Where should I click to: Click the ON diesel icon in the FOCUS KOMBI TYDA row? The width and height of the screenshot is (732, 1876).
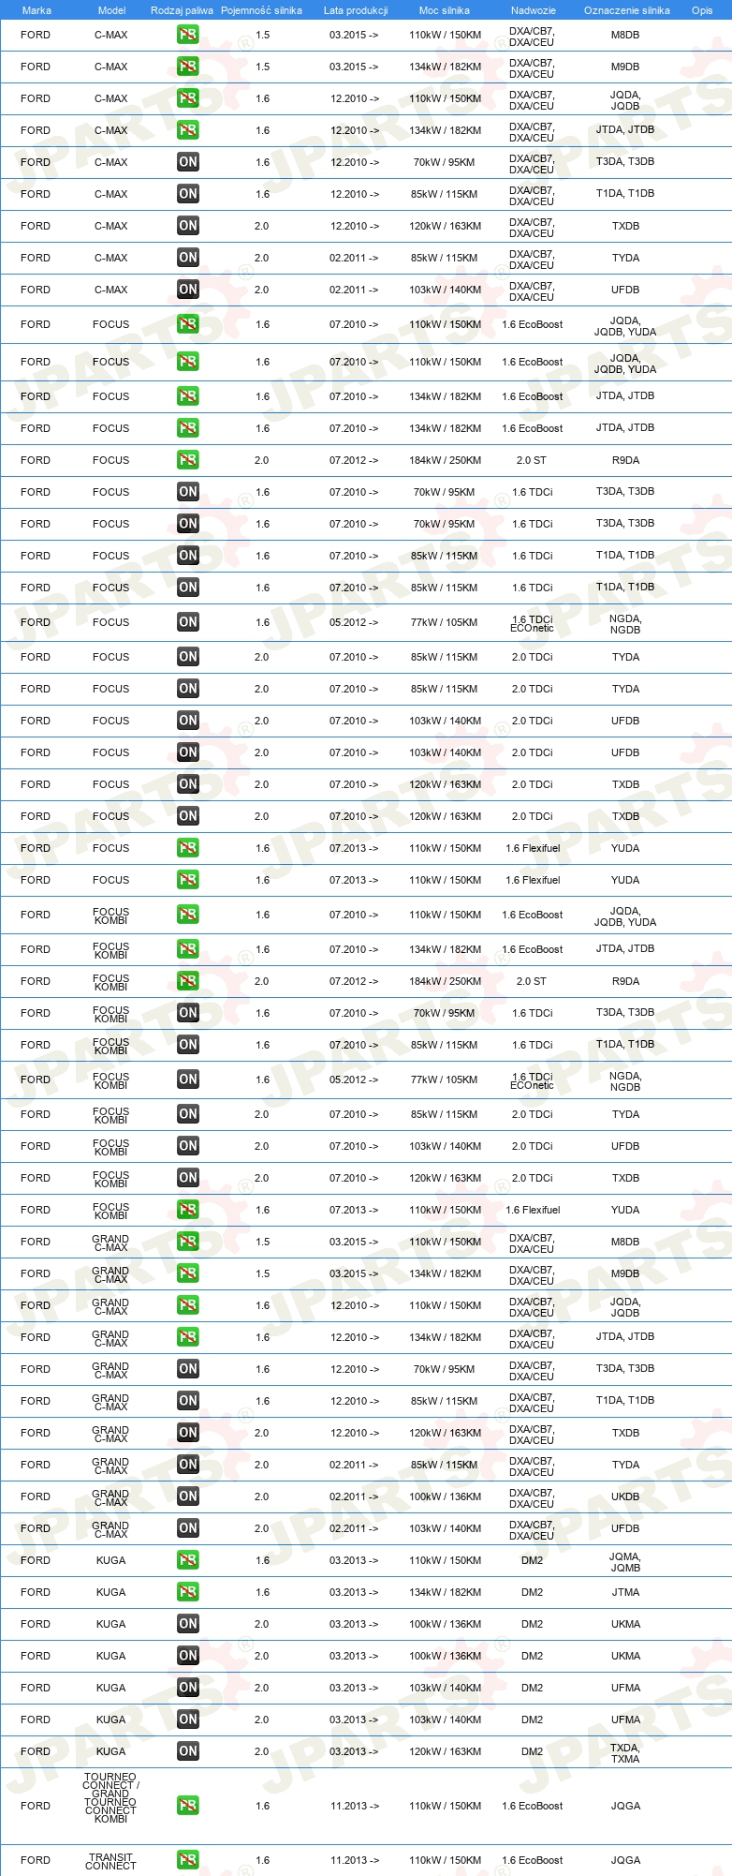tap(188, 1114)
